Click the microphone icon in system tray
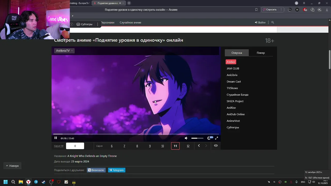This screenshot has width=331, height=186. [296, 182]
